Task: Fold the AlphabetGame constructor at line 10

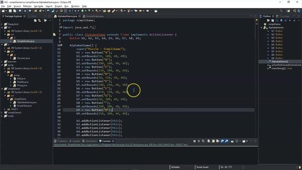Action: pos(61,45)
